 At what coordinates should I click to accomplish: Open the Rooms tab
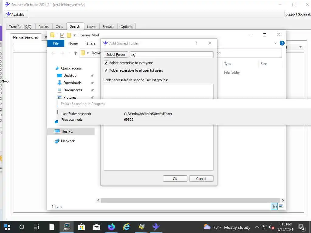point(43,27)
